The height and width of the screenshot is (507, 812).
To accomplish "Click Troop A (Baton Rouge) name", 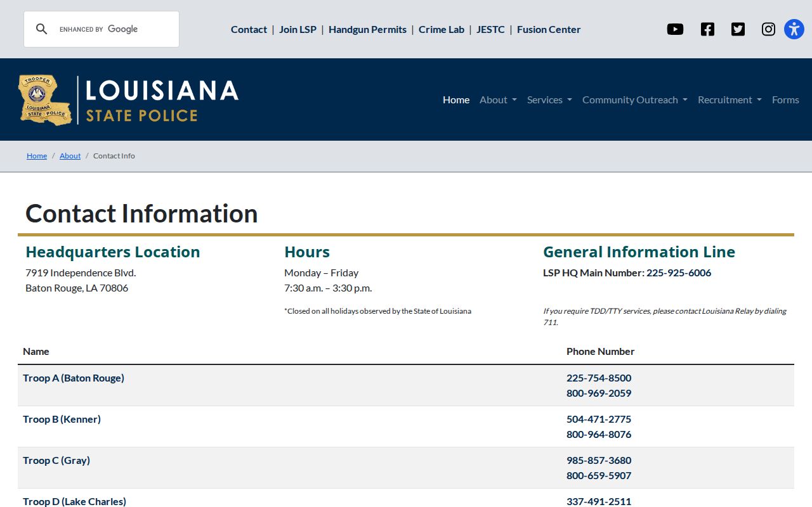I will [74, 378].
